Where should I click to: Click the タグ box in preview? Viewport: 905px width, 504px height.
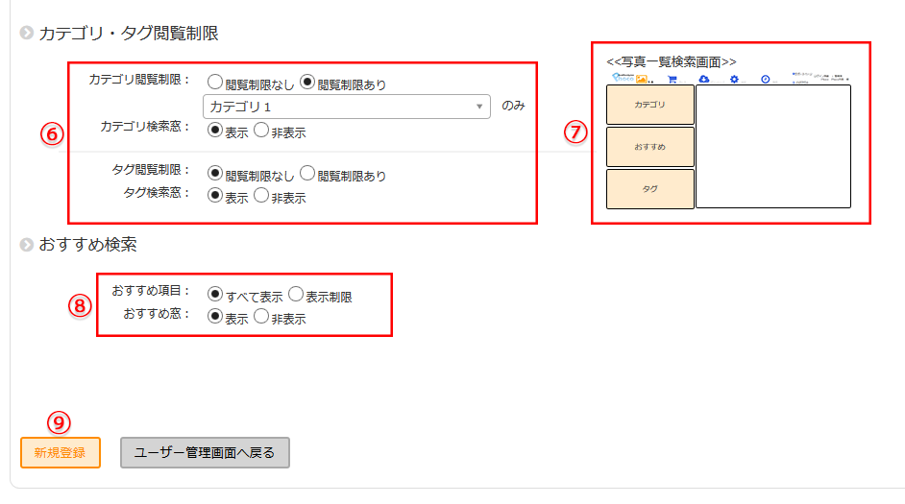point(650,189)
